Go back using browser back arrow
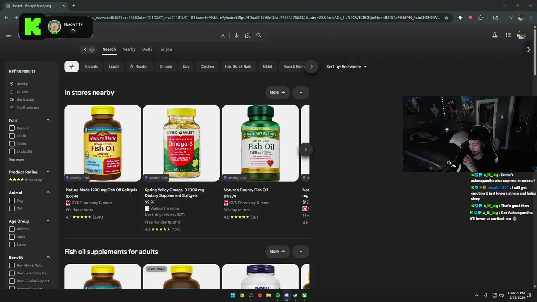537x302 pixels. click(6, 18)
